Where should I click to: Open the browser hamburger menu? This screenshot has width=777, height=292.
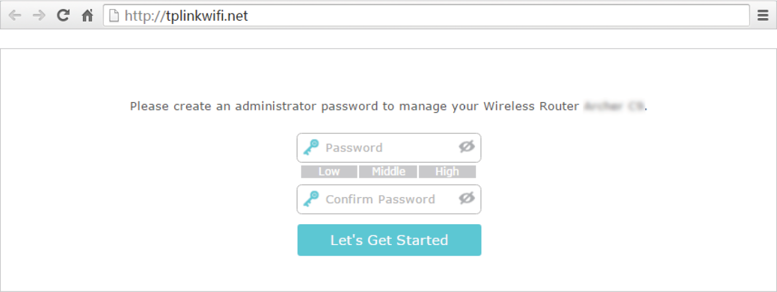763,15
